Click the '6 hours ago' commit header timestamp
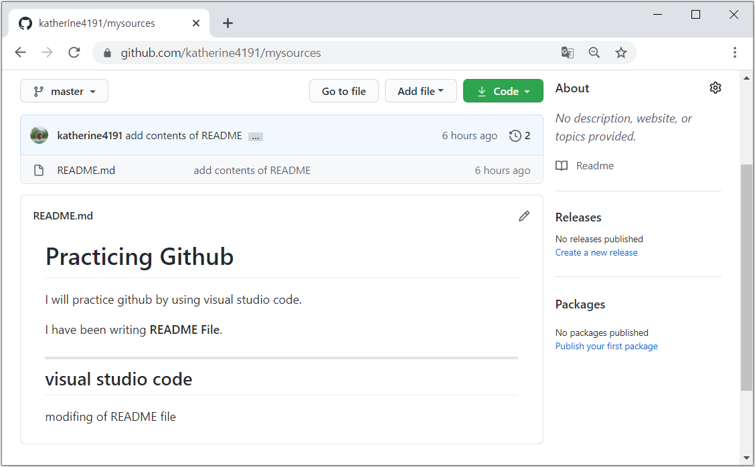 click(x=469, y=136)
